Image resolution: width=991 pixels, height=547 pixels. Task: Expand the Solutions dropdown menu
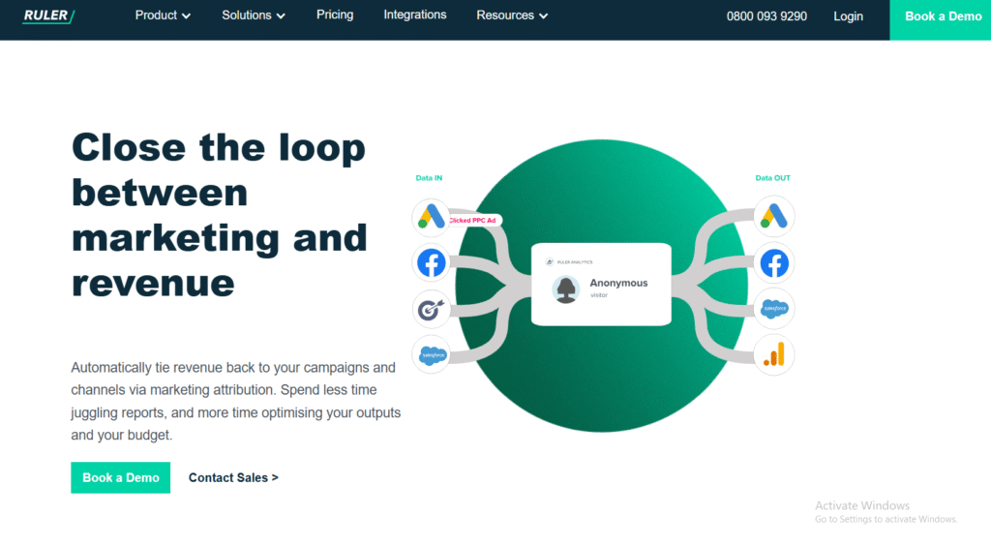coord(254,15)
